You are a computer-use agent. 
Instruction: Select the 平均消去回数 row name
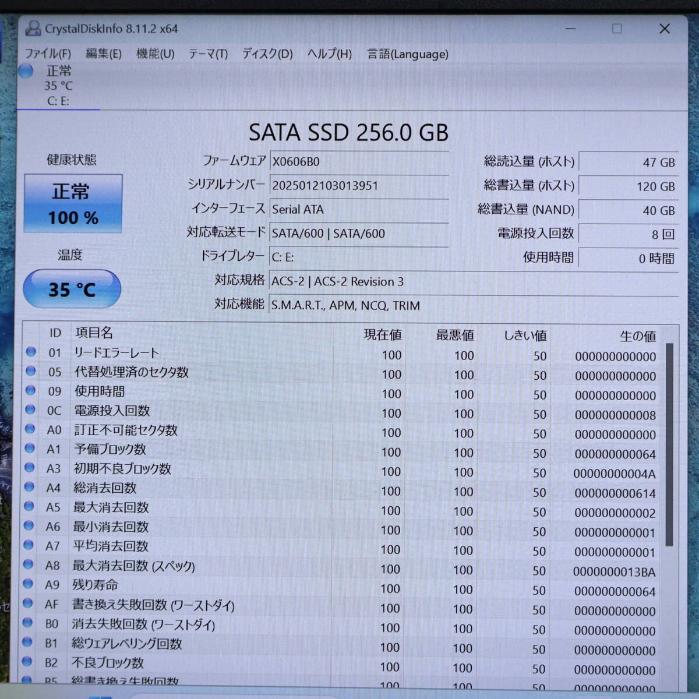[111, 546]
